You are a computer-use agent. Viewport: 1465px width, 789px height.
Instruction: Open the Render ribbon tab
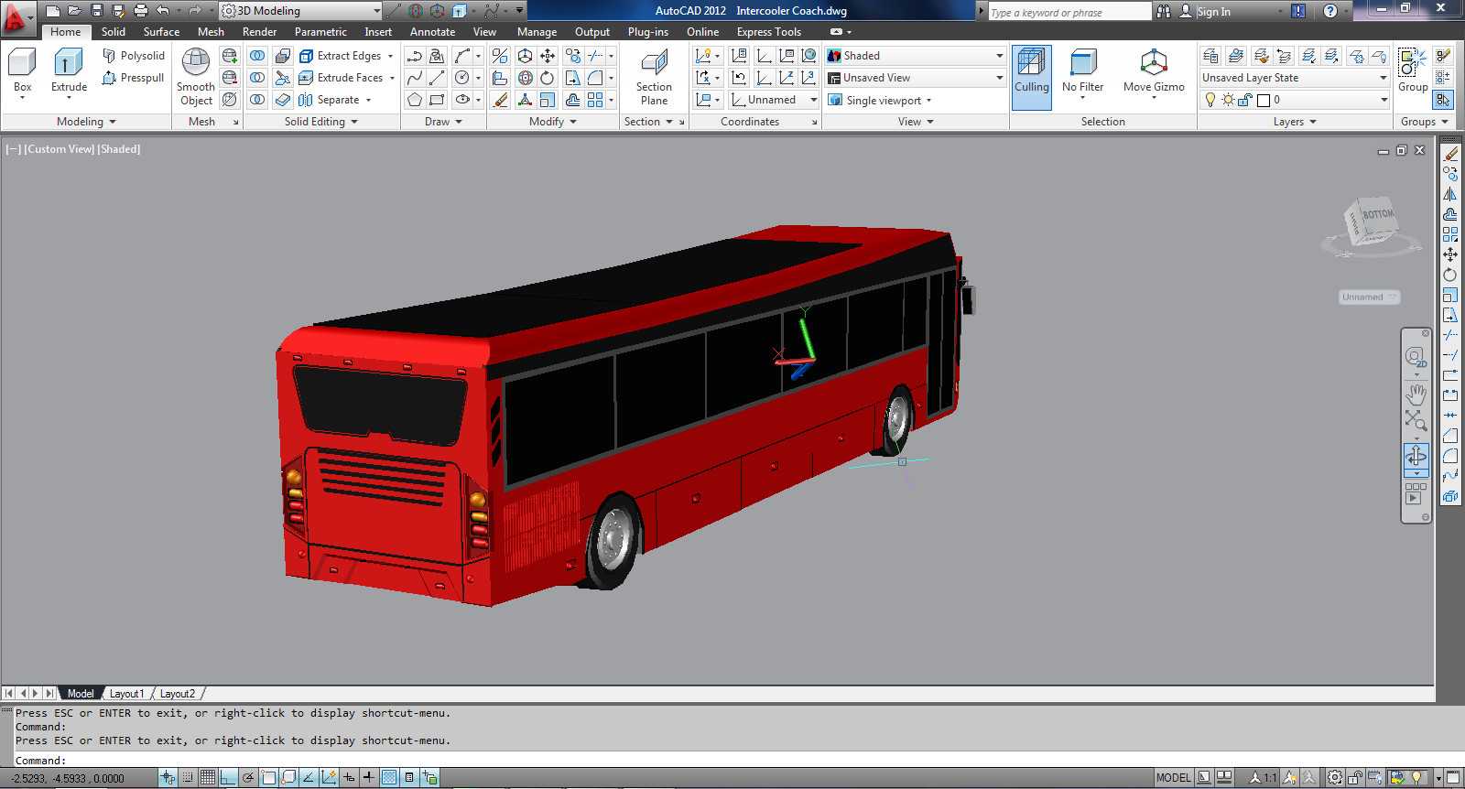click(x=259, y=32)
